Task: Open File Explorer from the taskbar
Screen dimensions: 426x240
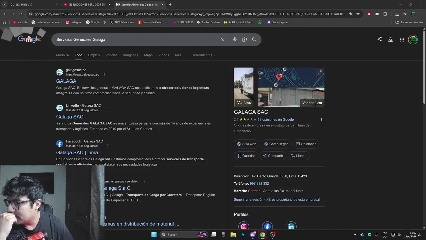Action: tap(233, 235)
